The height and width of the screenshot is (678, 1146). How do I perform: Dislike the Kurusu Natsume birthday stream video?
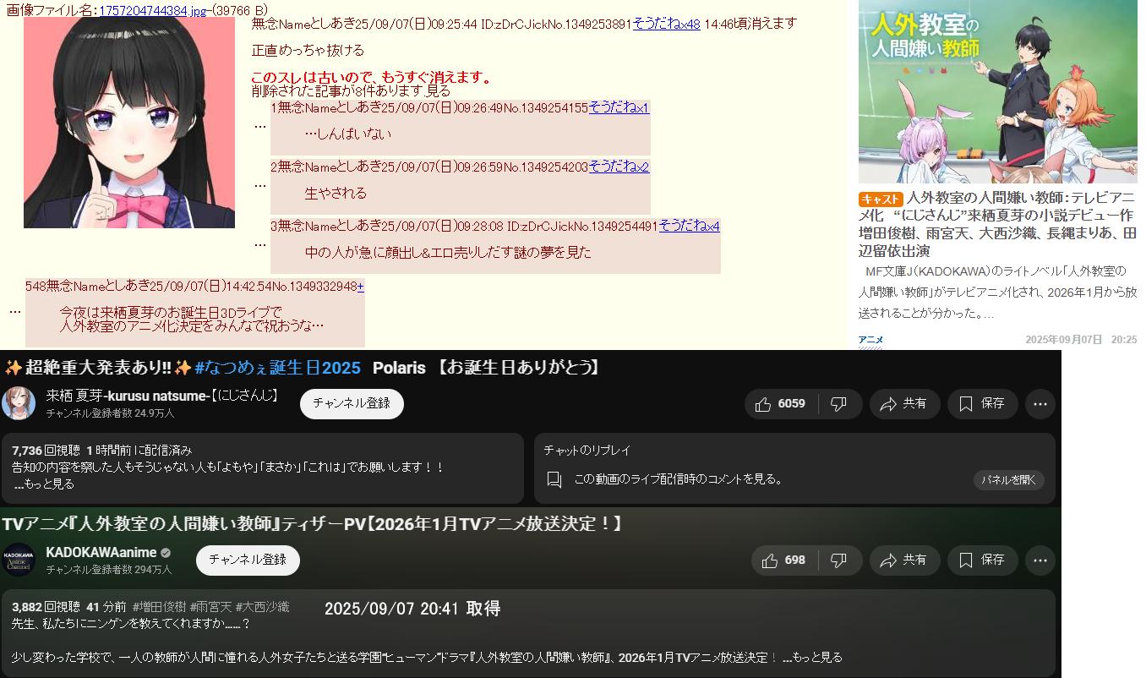839,404
